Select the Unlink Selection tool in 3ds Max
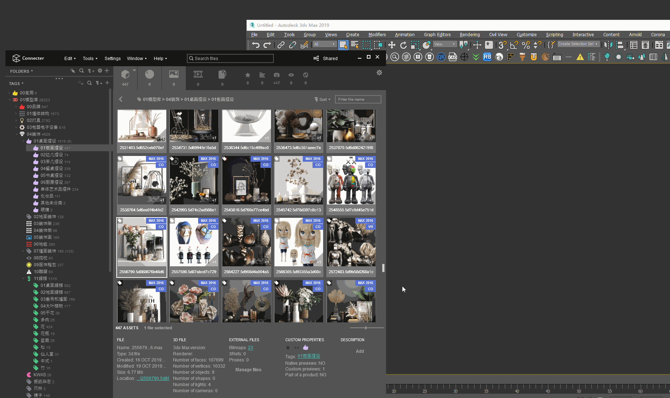The height and width of the screenshot is (398, 670). 292,45
